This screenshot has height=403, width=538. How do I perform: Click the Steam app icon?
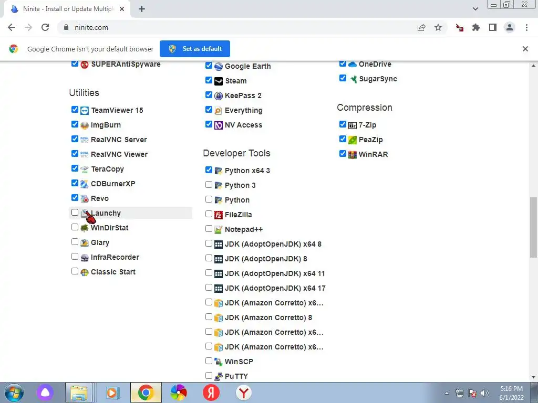(219, 81)
